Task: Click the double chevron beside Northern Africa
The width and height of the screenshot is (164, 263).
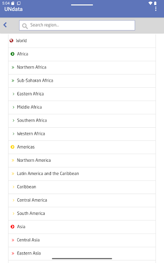Action: click(13, 67)
